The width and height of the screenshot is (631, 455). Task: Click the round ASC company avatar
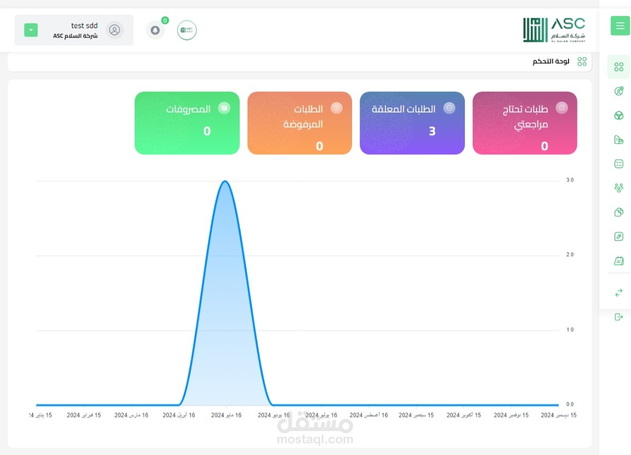point(187,30)
